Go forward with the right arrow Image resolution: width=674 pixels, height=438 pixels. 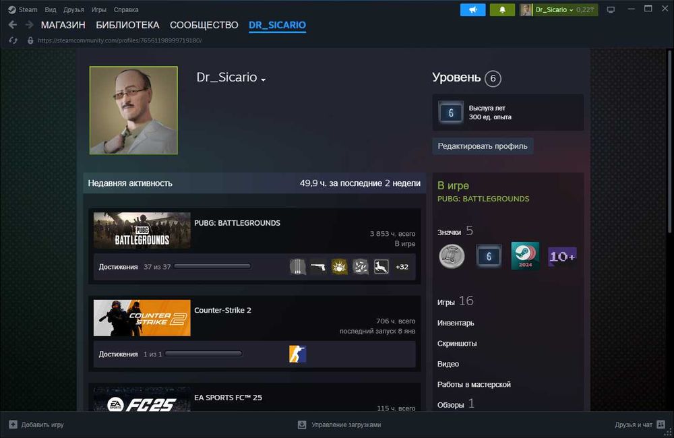click(29, 25)
